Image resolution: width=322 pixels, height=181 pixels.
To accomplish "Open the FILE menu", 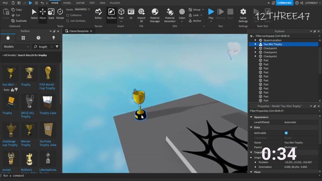I will point(5,3).
